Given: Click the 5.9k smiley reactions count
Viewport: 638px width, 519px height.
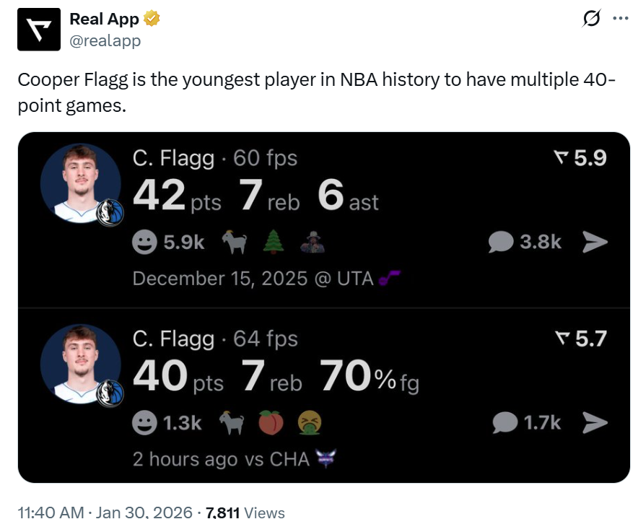Looking at the screenshot, I should tap(169, 243).
